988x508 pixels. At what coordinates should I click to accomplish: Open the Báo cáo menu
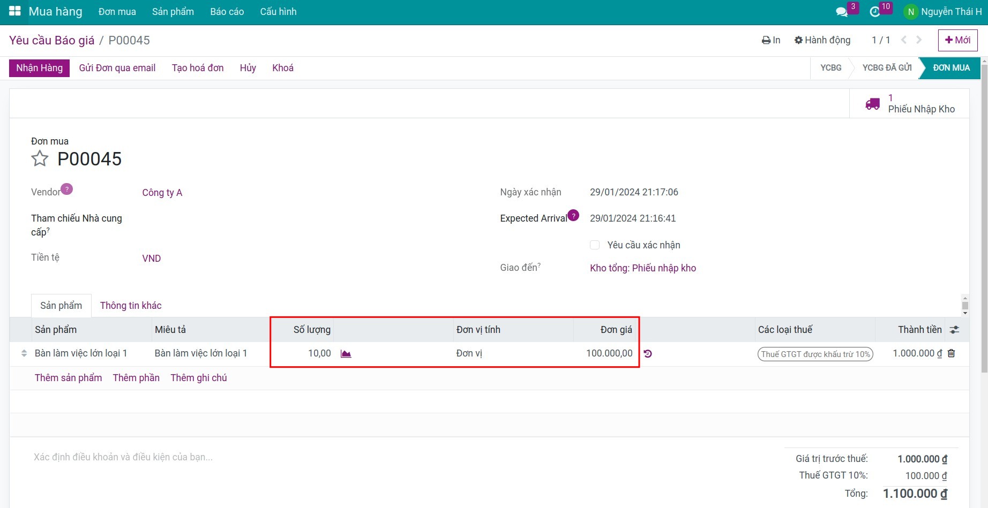[x=227, y=12]
